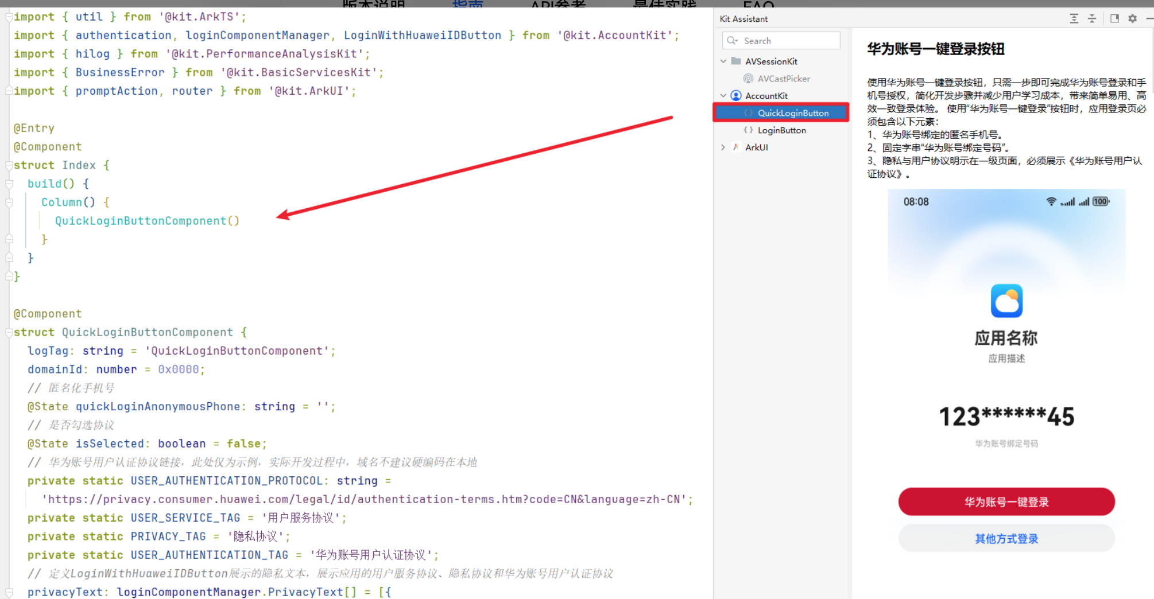This screenshot has height=599, width=1154.
Task: Click the 华为账号一键登录按钮 heading
Action: [936, 49]
